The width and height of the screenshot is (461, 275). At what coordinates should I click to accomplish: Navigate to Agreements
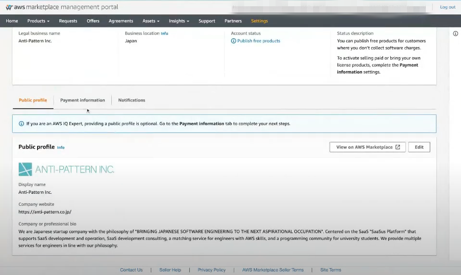pyautogui.click(x=121, y=21)
